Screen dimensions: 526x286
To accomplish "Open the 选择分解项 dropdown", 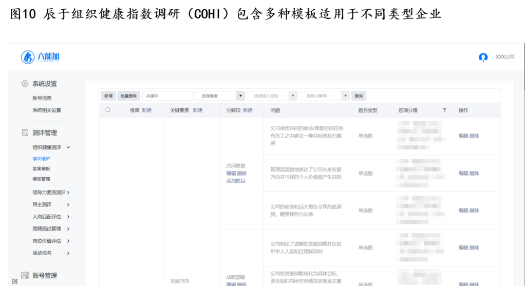I will point(325,96).
